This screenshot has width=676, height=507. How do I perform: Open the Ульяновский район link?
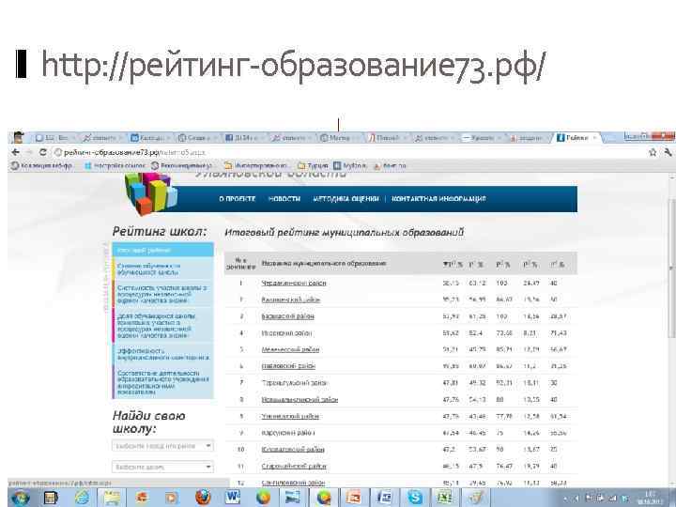290,417
